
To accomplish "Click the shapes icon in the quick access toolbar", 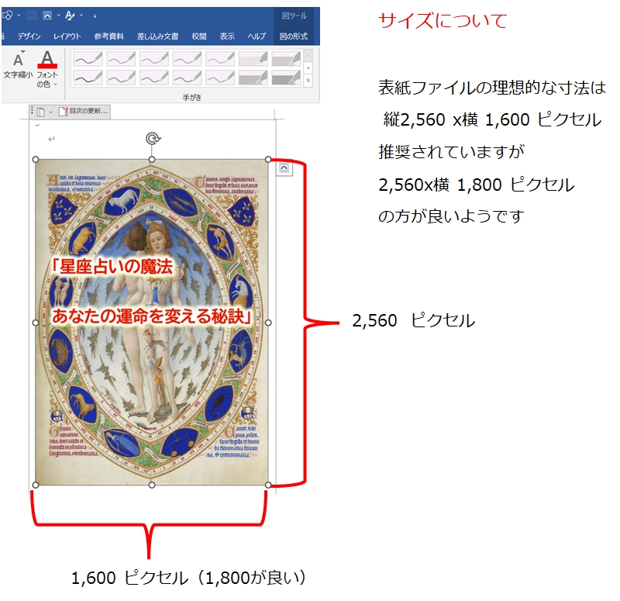I will (x=7, y=16).
